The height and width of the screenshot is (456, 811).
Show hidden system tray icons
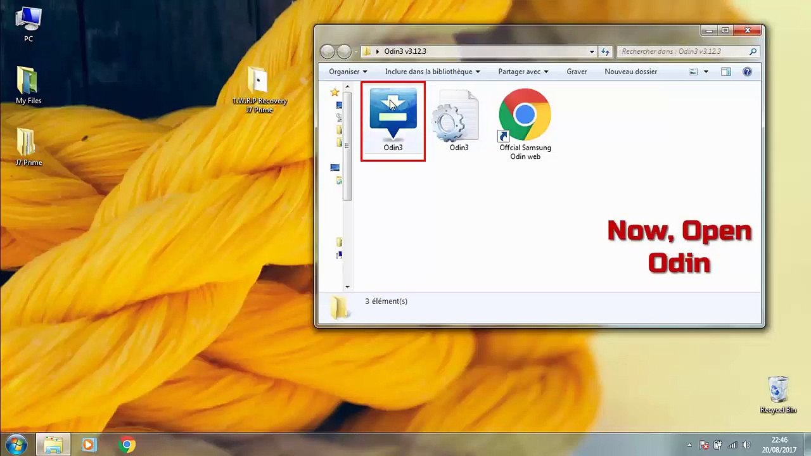click(689, 445)
